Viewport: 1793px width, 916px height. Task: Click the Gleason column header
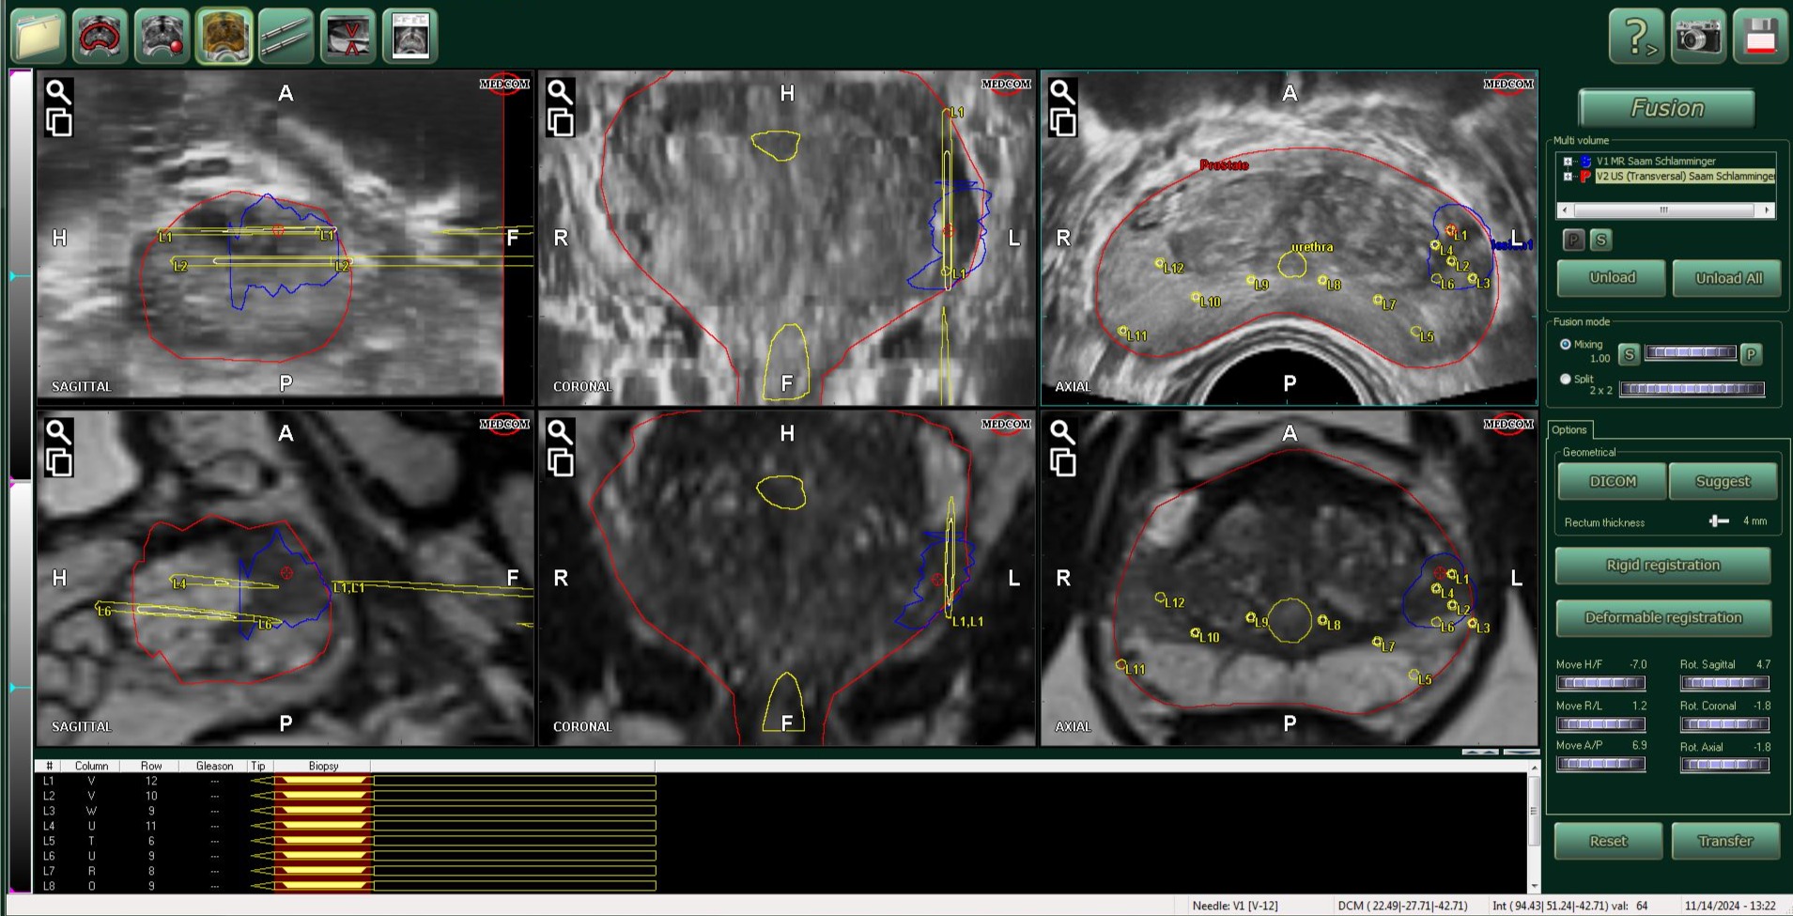click(x=214, y=766)
